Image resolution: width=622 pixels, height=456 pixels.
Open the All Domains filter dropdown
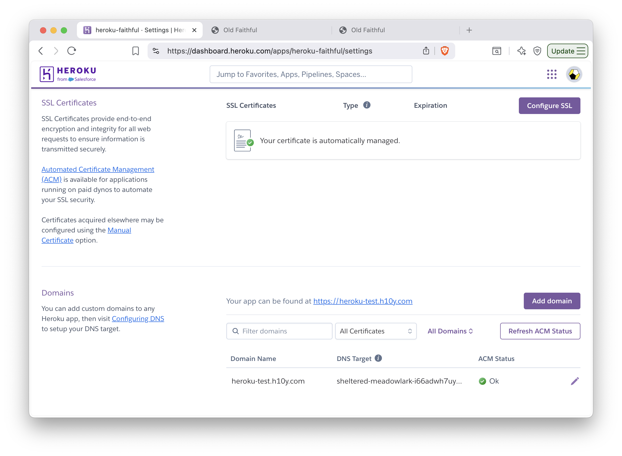pos(450,331)
